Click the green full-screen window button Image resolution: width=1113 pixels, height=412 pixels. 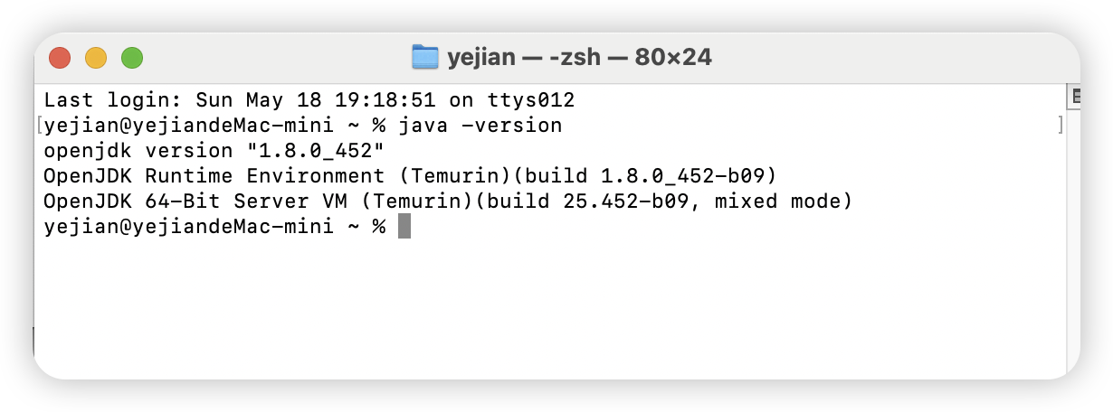pos(132,58)
